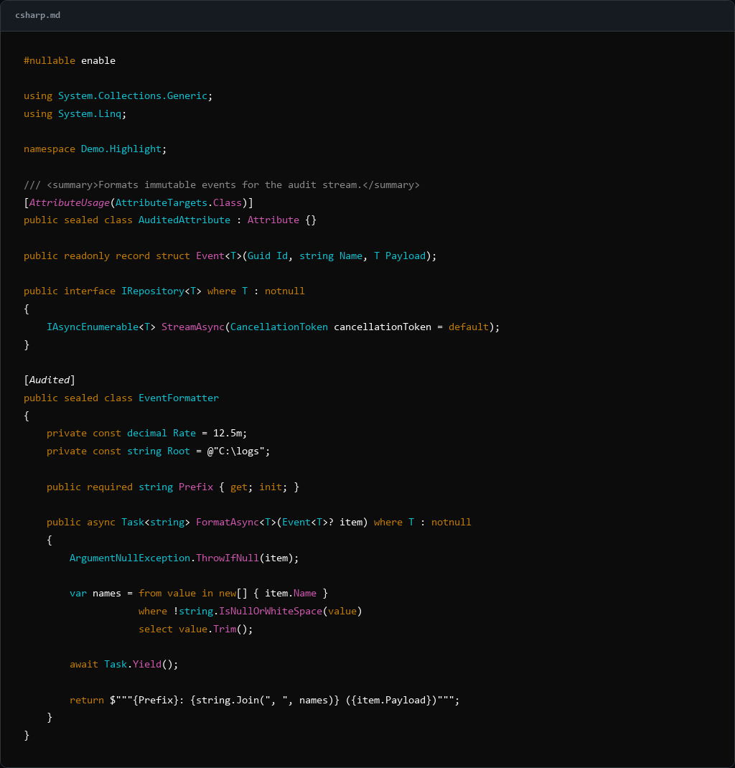Click the Guid Id parameter
735x768 pixels.
click(x=268, y=256)
